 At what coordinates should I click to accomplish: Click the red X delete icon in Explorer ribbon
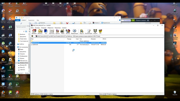pyautogui.click(x=67, y=23)
